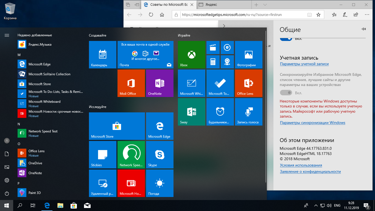Screen dimensions: 375x211
Task: Open the Удаленный рабочий стол tile
Action: (103, 183)
